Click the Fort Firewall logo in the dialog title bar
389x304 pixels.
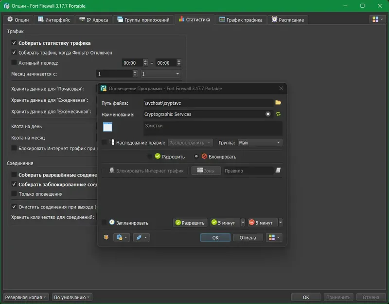click(104, 88)
